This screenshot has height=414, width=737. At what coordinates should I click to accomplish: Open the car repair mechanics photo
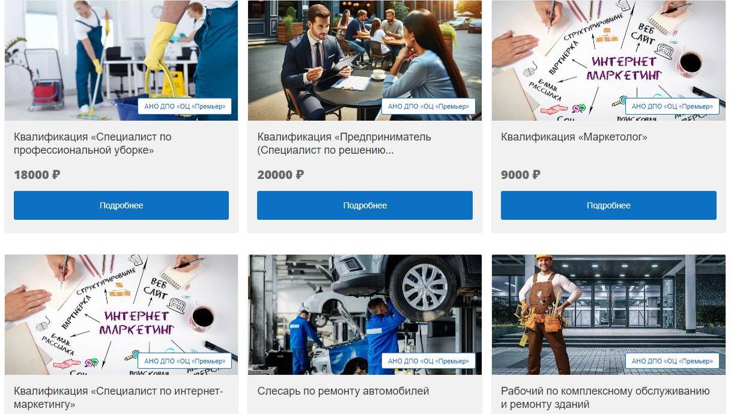pos(365,315)
